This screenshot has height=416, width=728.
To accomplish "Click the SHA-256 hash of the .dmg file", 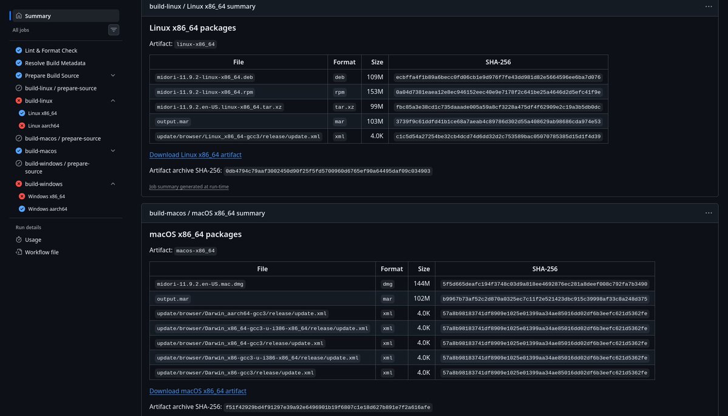I will 545,284.
